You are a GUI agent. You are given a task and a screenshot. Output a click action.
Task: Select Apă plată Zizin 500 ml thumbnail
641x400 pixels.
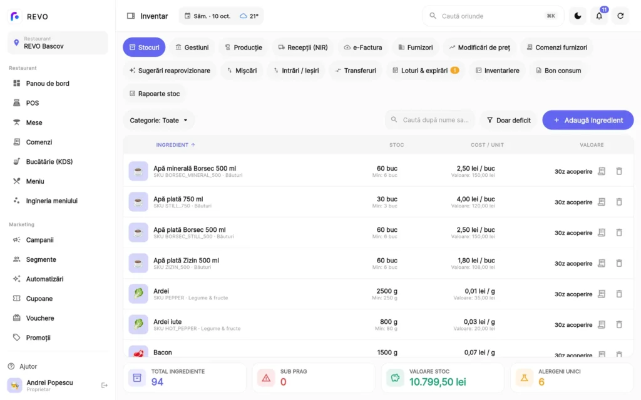pos(138,263)
